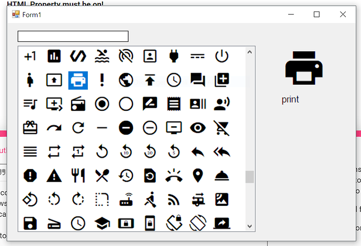
Task: Select the RSS feed icon
Action: (174, 200)
